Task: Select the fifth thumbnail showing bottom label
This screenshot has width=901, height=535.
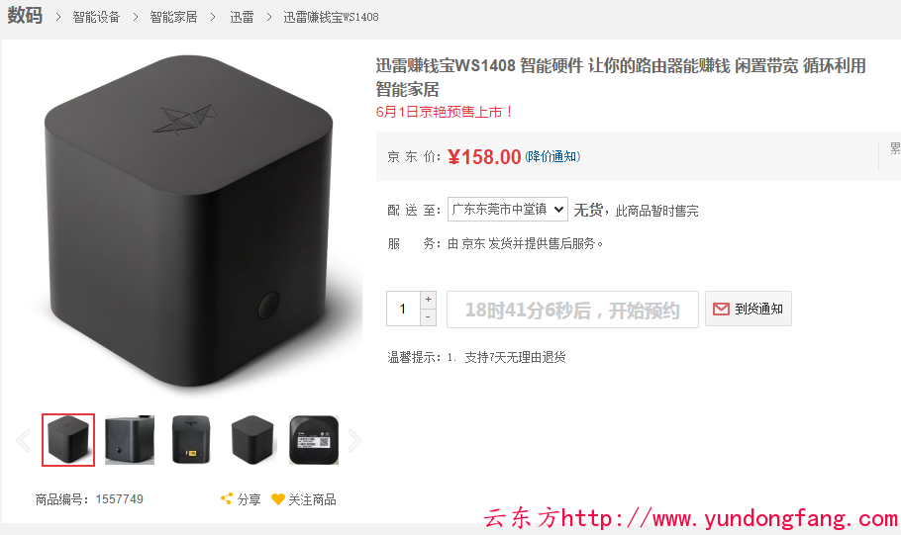Action: pos(314,440)
